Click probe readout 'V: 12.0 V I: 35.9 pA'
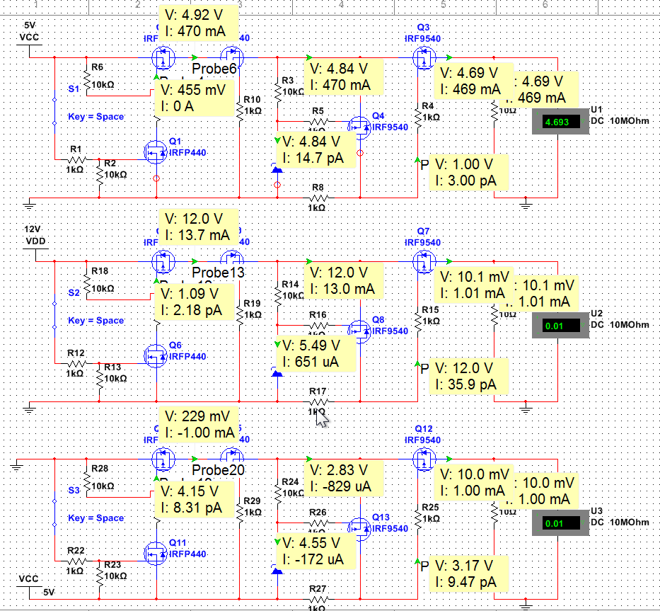 [469, 377]
